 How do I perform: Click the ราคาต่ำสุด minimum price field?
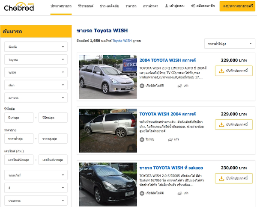click(x=19, y=139)
